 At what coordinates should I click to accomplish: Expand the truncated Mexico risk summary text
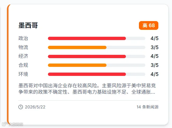point(87,89)
